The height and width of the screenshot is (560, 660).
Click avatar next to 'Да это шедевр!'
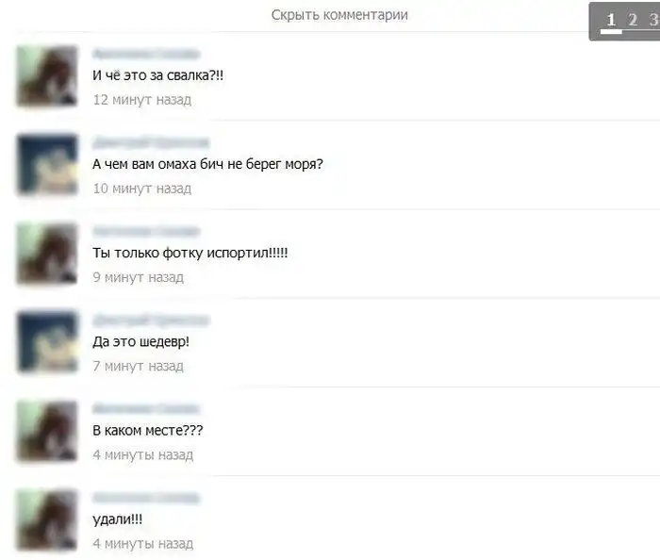tap(47, 342)
